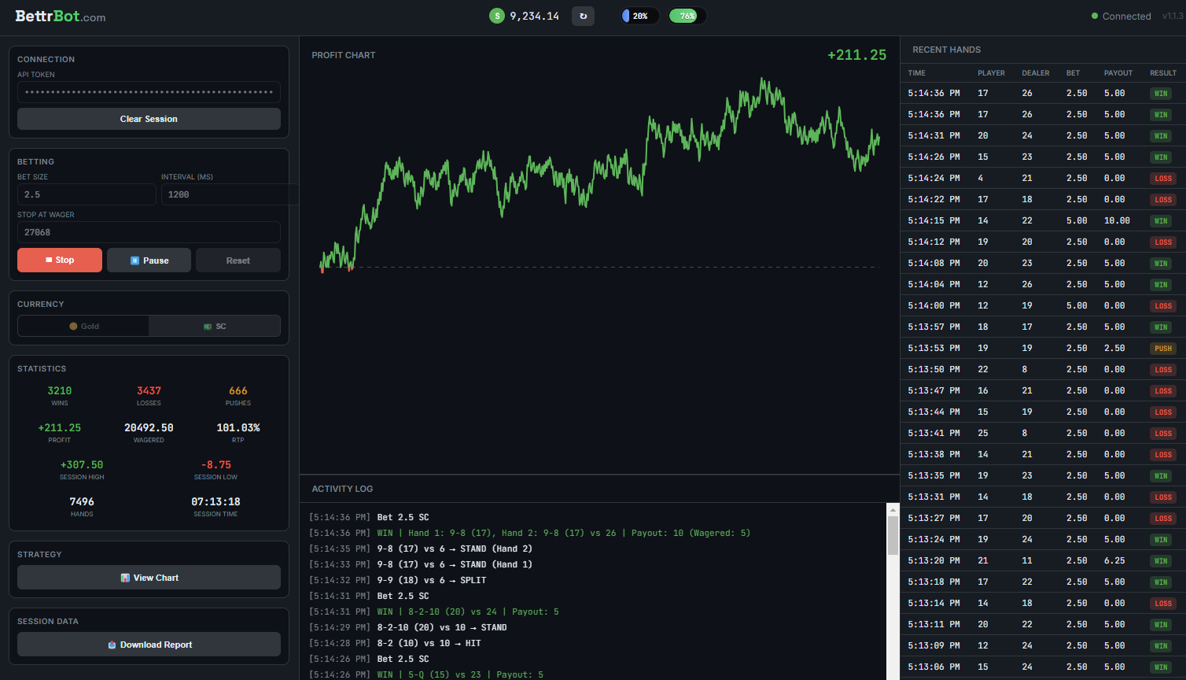Toggle the green 76% pill in the header
1186x680 pixels.
(x=686, y=15)
